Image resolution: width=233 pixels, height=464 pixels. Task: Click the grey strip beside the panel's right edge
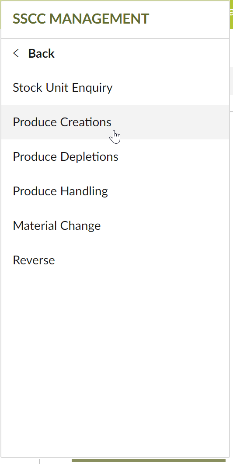(x=231, y=81)
